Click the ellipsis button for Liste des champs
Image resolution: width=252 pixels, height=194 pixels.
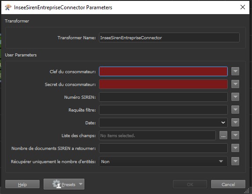(x=223, y=135)
